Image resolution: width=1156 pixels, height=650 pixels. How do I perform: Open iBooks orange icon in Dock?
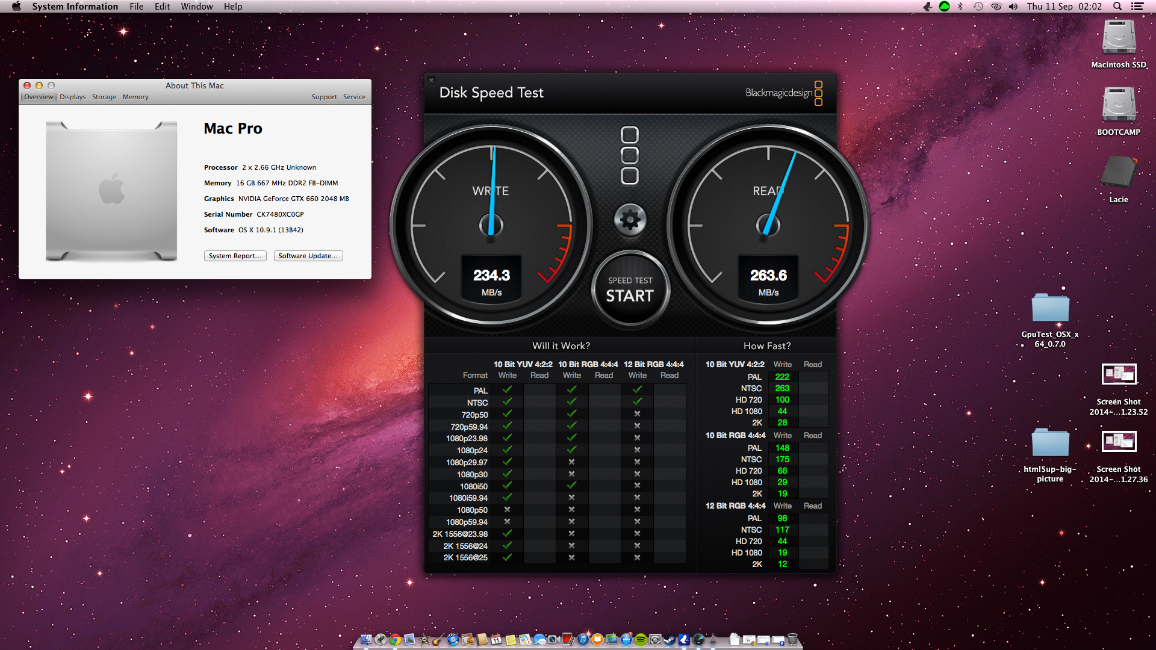(597, 639)
